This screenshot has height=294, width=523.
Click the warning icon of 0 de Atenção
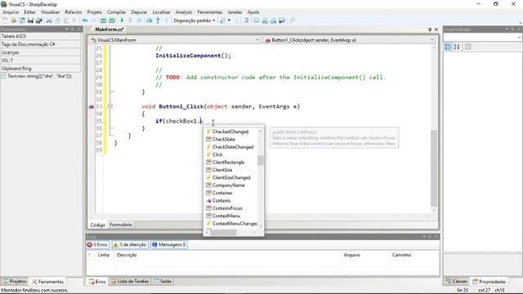tap(115, 245)
